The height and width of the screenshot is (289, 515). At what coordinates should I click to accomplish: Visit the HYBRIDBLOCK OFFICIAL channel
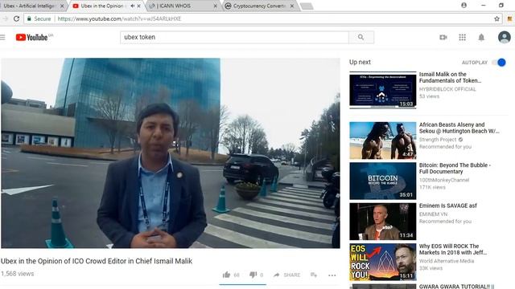(x=447, y=89)
